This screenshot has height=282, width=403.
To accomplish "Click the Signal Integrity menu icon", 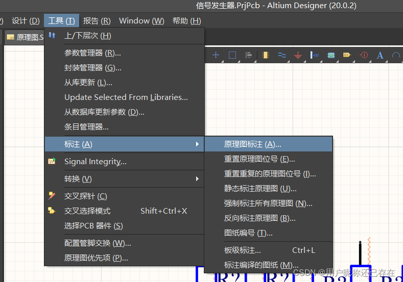I will (52, 161).
